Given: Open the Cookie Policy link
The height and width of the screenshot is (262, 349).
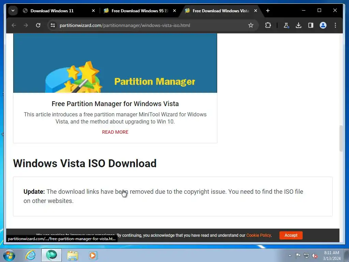Looking at the screenshot, I should coord(258,235).
